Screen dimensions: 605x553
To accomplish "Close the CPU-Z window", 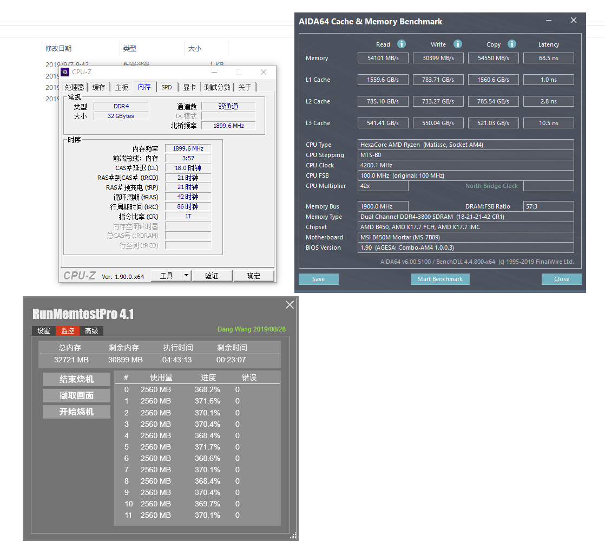I will pos(263,72).
